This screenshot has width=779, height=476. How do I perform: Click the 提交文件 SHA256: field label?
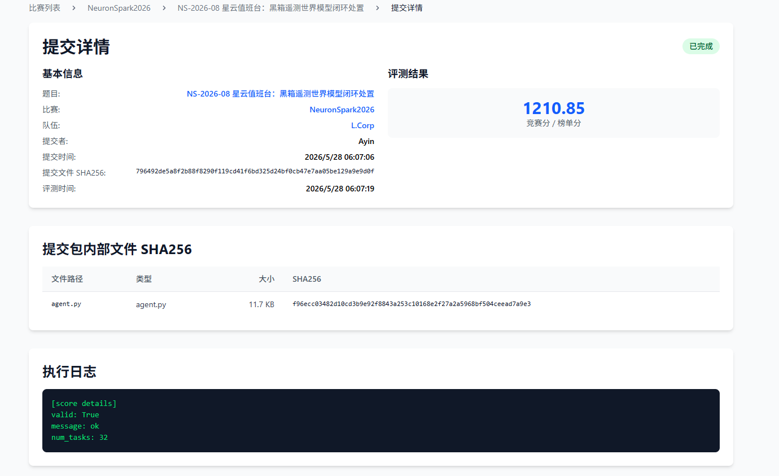point(74,173)
